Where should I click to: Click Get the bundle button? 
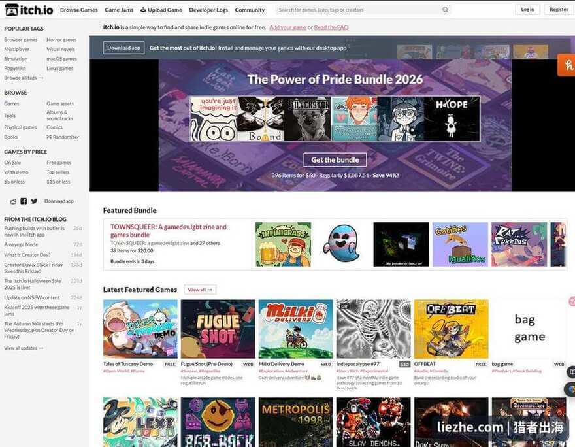pos(335,160)
